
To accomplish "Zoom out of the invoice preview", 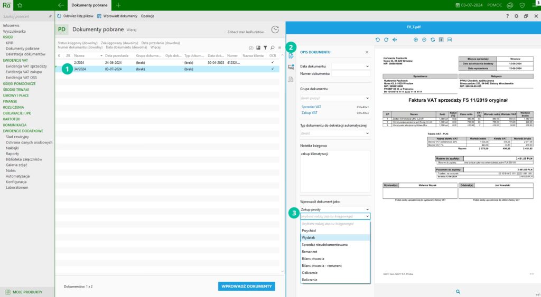I will (424, 40).
